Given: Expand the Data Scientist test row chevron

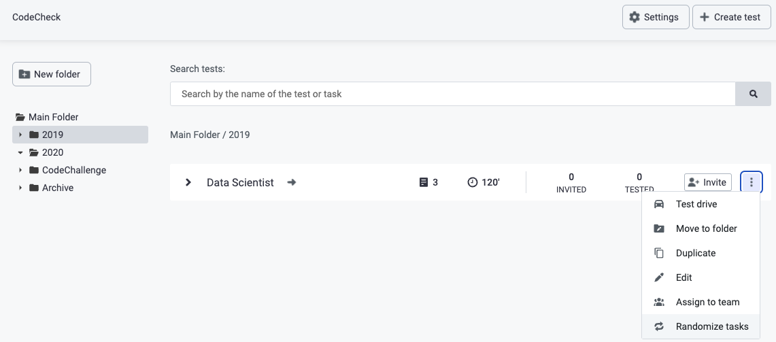Looking at the screenshot, I should click(188, 182).
